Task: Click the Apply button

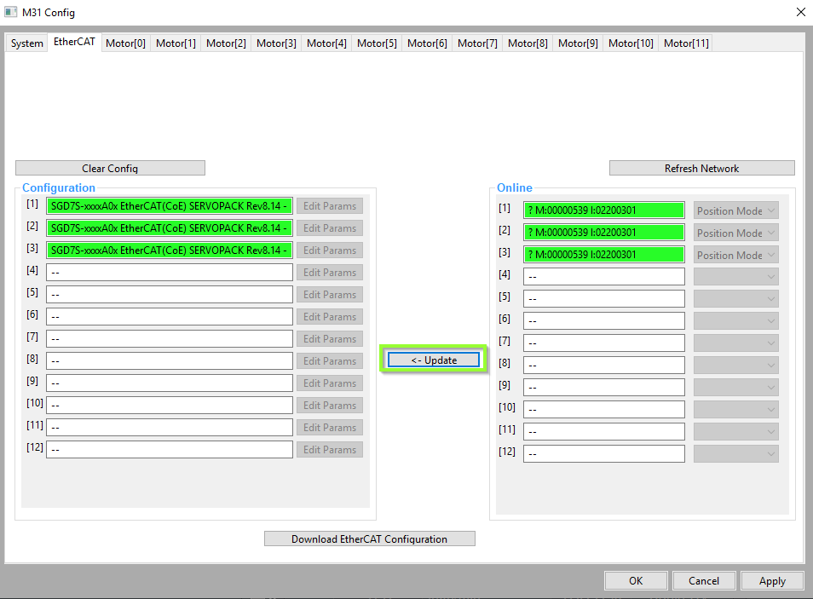Action: pos(772,581)
